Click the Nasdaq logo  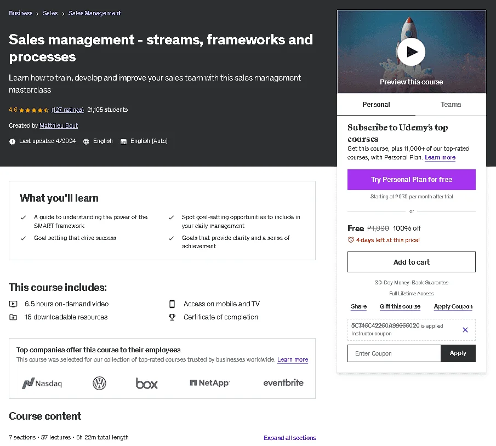tap(42, 384)
